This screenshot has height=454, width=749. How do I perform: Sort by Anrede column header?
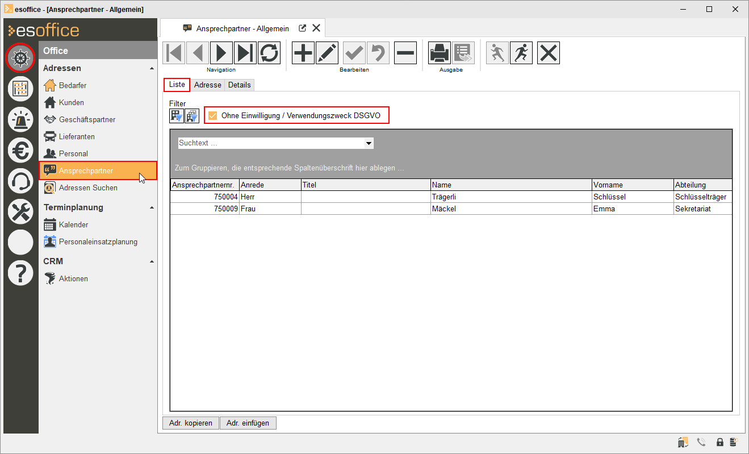270,185
